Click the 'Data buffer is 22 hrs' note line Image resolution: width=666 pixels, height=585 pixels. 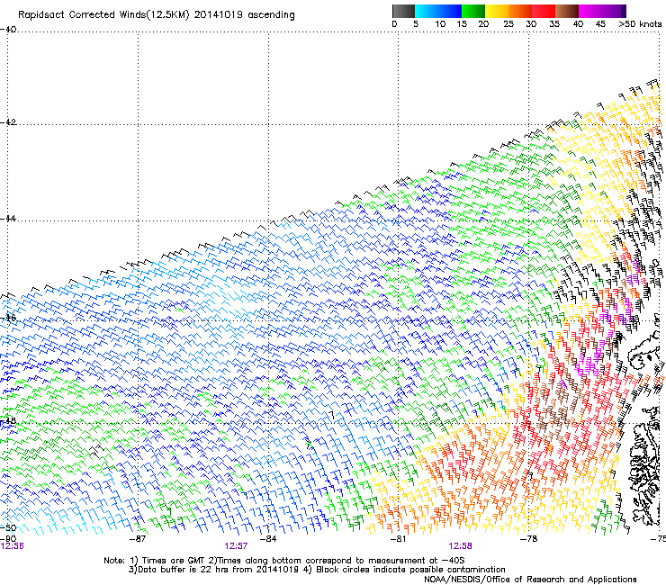point(317,570)
